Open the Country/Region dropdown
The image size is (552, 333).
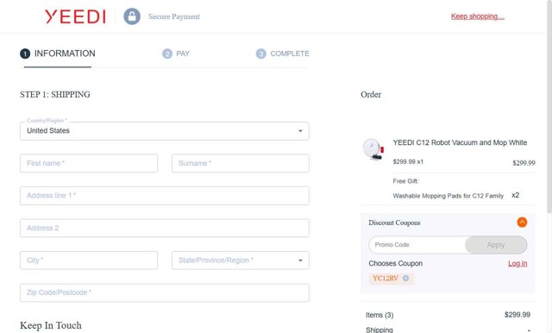(165, 131)
